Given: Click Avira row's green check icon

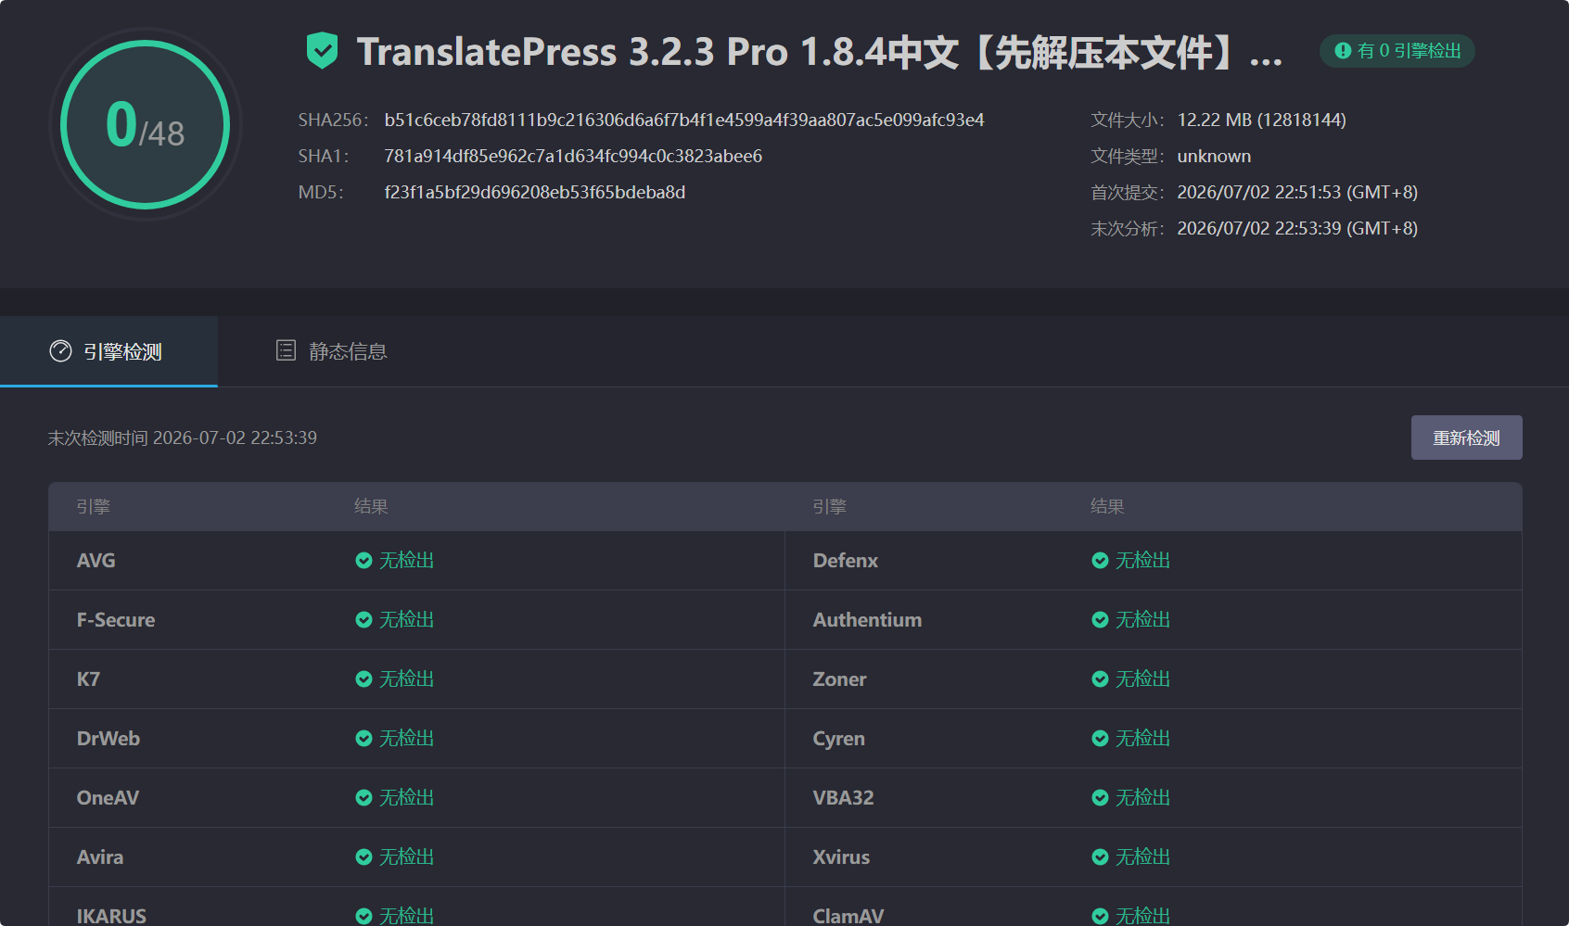Looking at the screenshot, I should (364, 857).
